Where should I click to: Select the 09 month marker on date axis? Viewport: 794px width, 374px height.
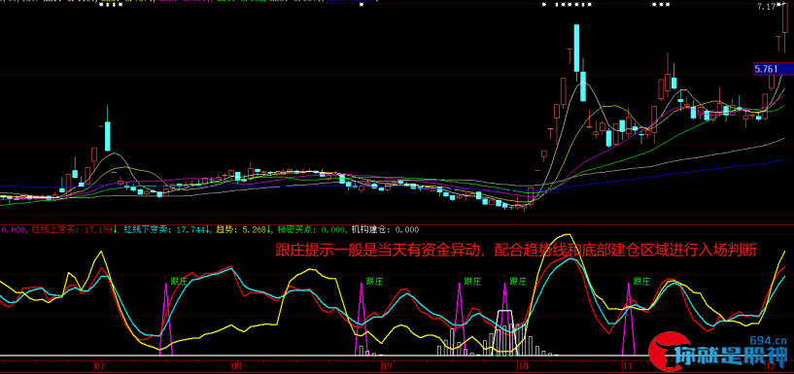pos(386,365)
